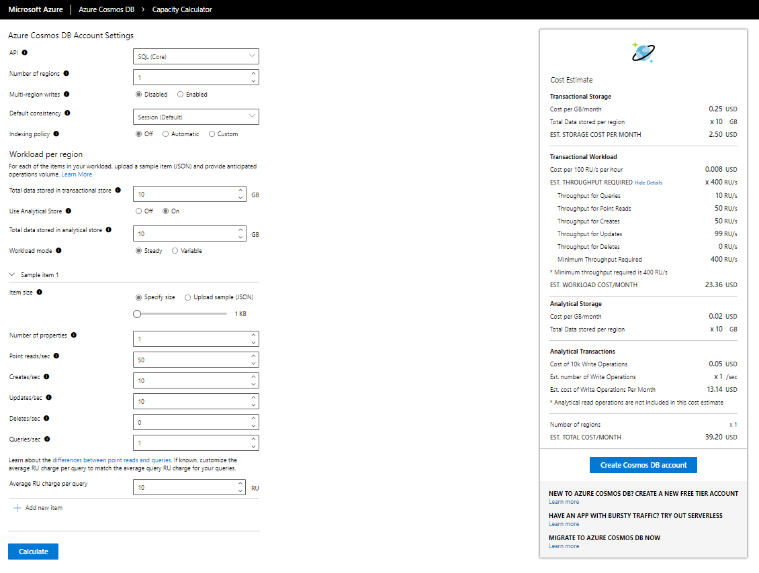
Task: Increase the Number of regions value
Action: (253, 74)
